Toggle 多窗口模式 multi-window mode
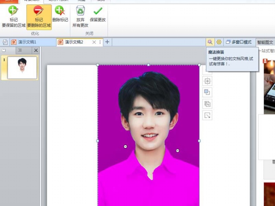The height and width of the screenshot is (206, 275). pos(238,42)
